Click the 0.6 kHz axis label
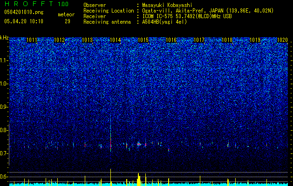The height and width of the screenshot is (186, 293). [4, 177]
